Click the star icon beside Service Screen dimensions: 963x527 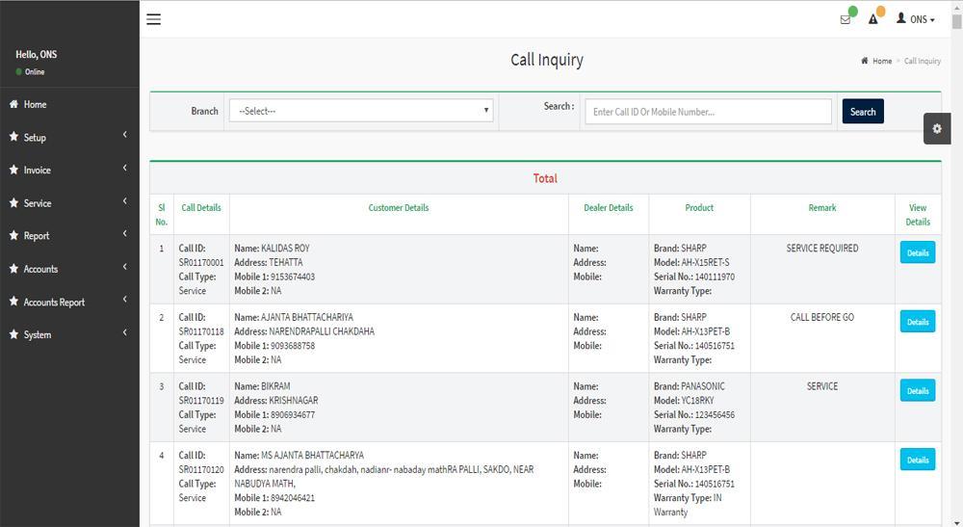click(13, 202)
